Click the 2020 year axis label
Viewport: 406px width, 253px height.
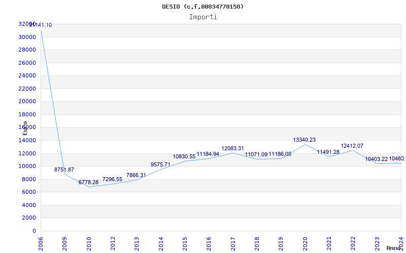tap(305, 243)
